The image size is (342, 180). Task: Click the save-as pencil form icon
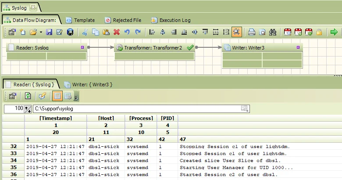(59, 32)
